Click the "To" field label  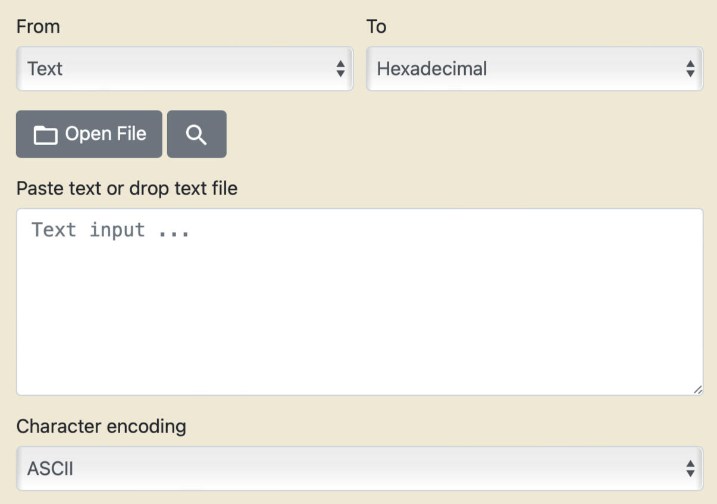click(x=376, y=27)
